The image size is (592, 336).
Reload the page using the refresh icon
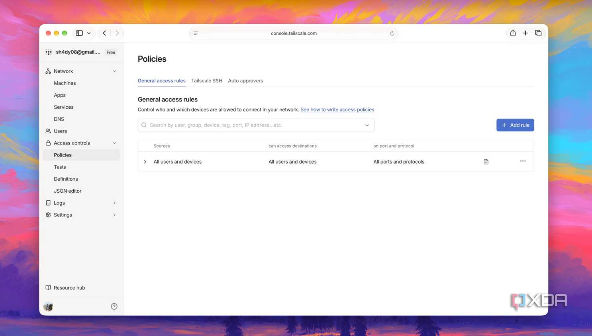tap(392, 33)
